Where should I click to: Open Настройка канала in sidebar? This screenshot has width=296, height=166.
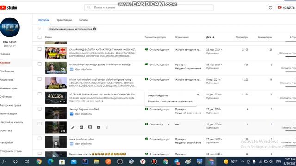click(x=11, y=122)
